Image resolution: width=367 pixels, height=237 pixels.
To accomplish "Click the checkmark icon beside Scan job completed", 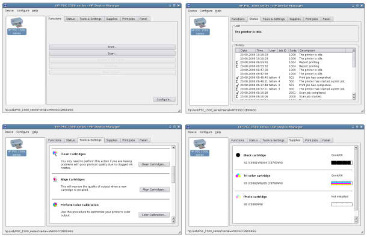I will tap(237, 93).
